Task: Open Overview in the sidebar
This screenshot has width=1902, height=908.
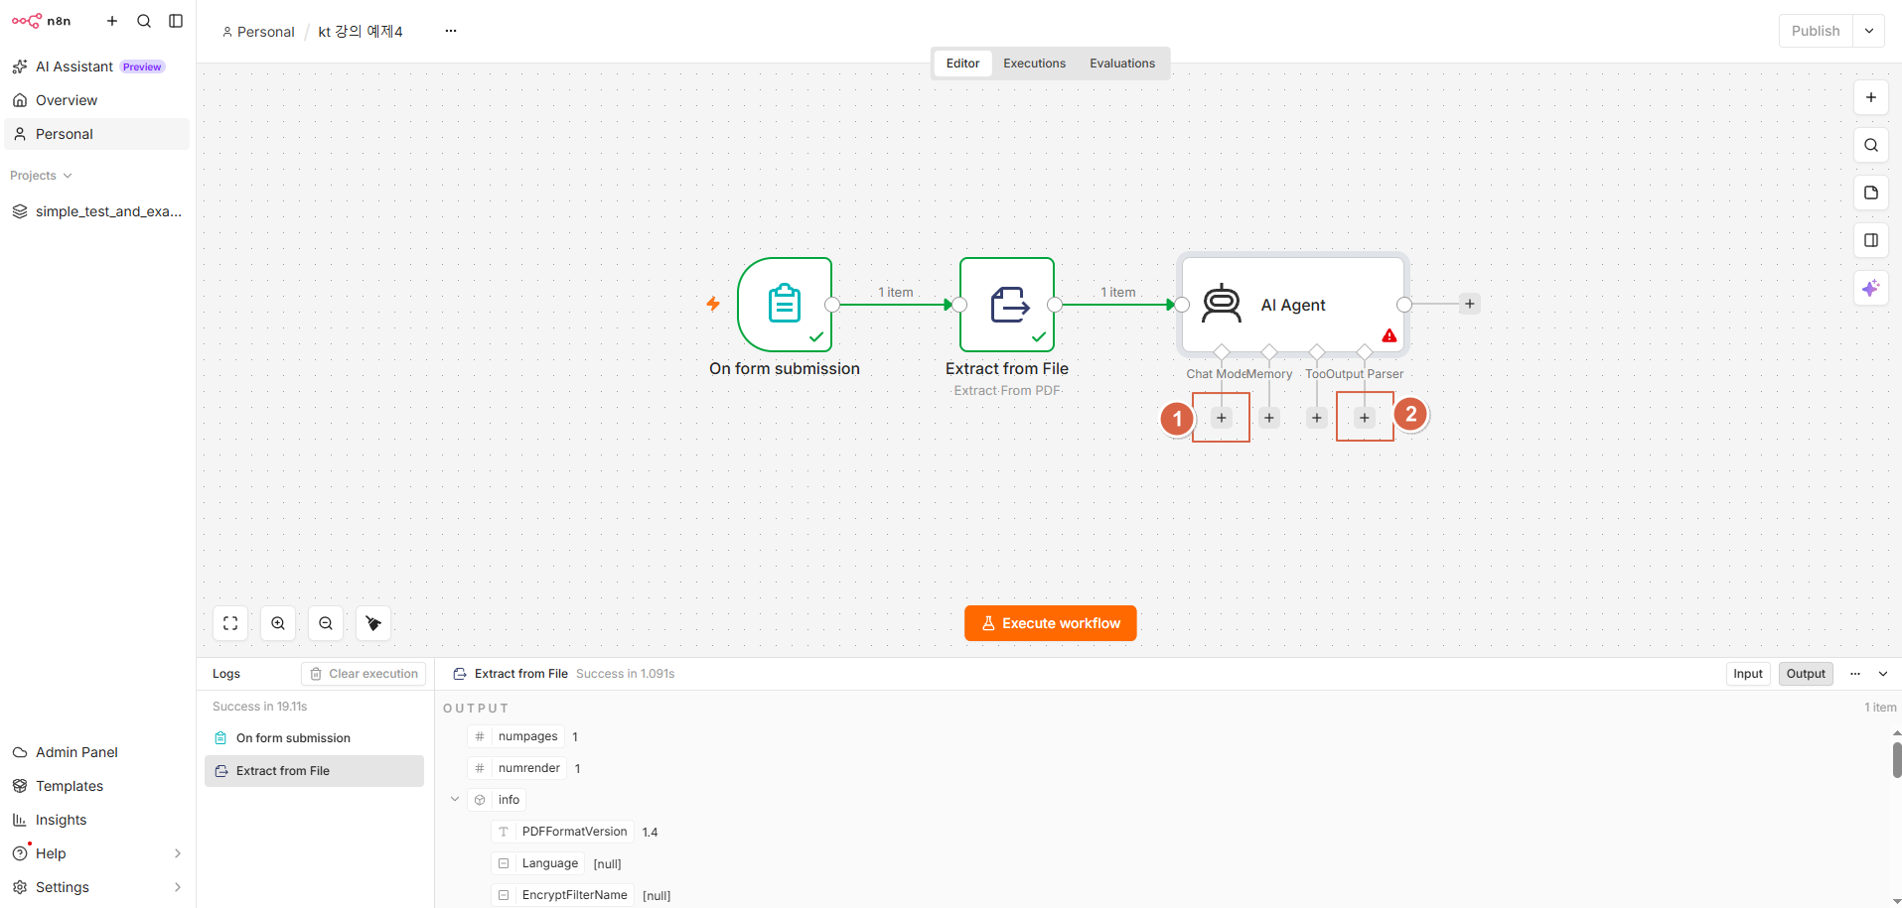Action: pos(97,100)
